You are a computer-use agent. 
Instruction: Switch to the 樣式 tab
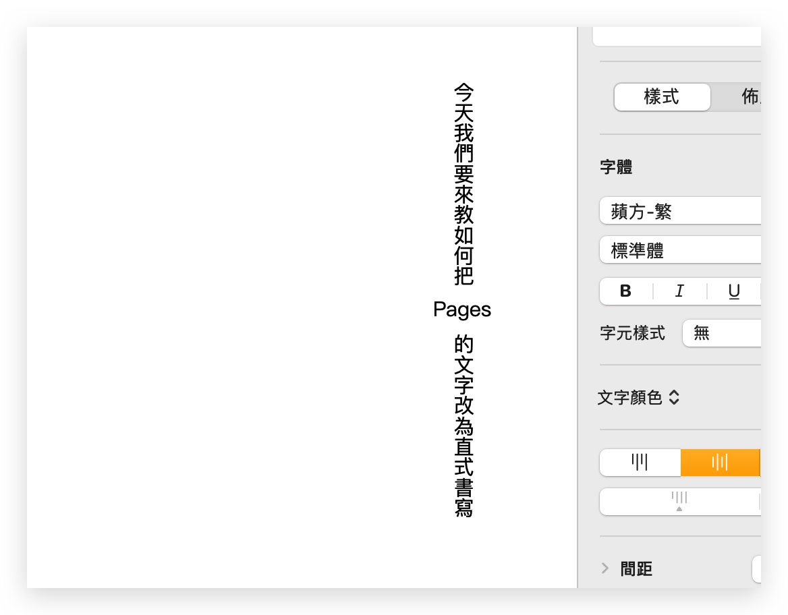click(662, 97)
